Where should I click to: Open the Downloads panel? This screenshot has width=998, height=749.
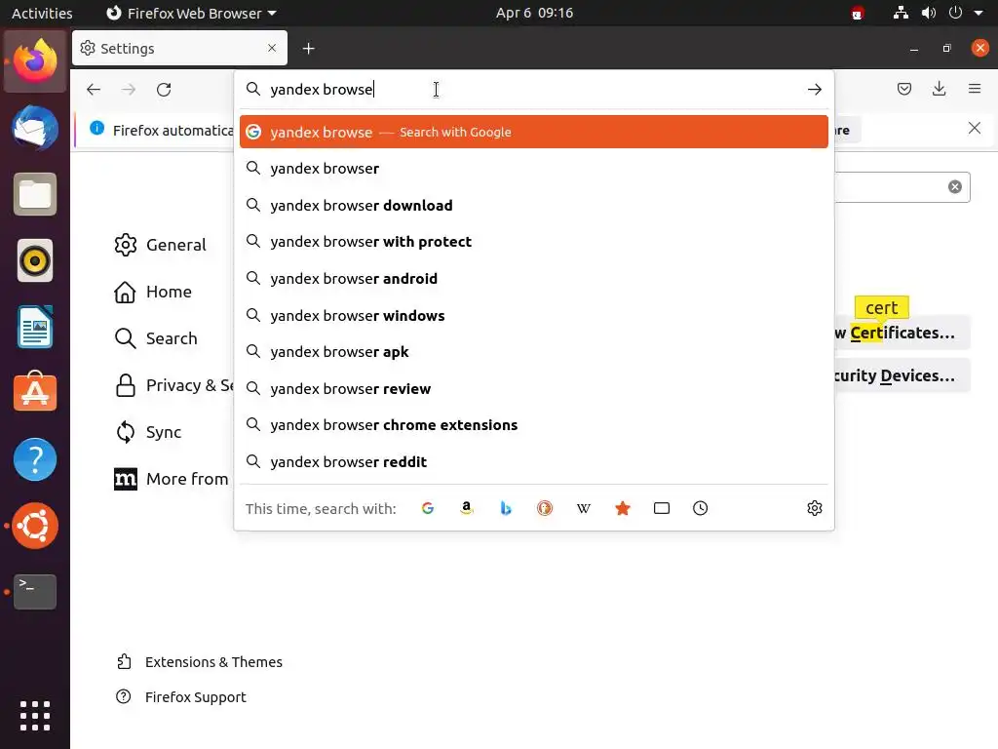[x=939, y=89]
